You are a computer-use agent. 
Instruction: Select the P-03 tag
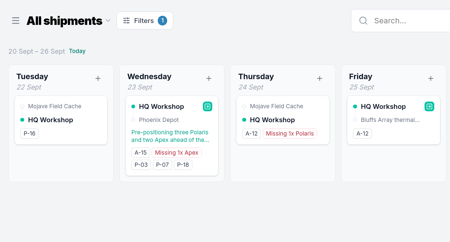click(141, 165)
